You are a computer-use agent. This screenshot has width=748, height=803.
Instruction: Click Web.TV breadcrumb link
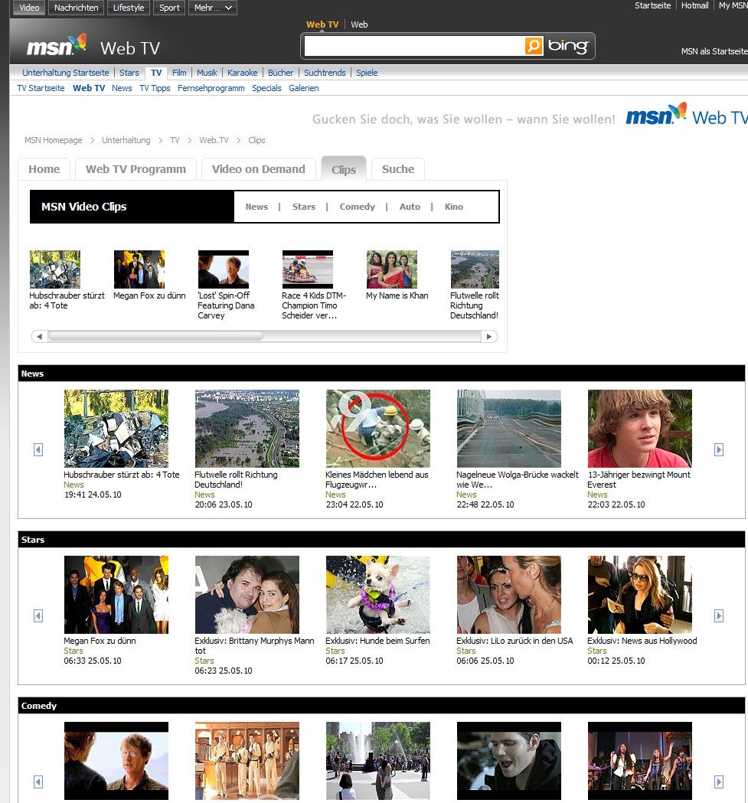tap(214, 140)
